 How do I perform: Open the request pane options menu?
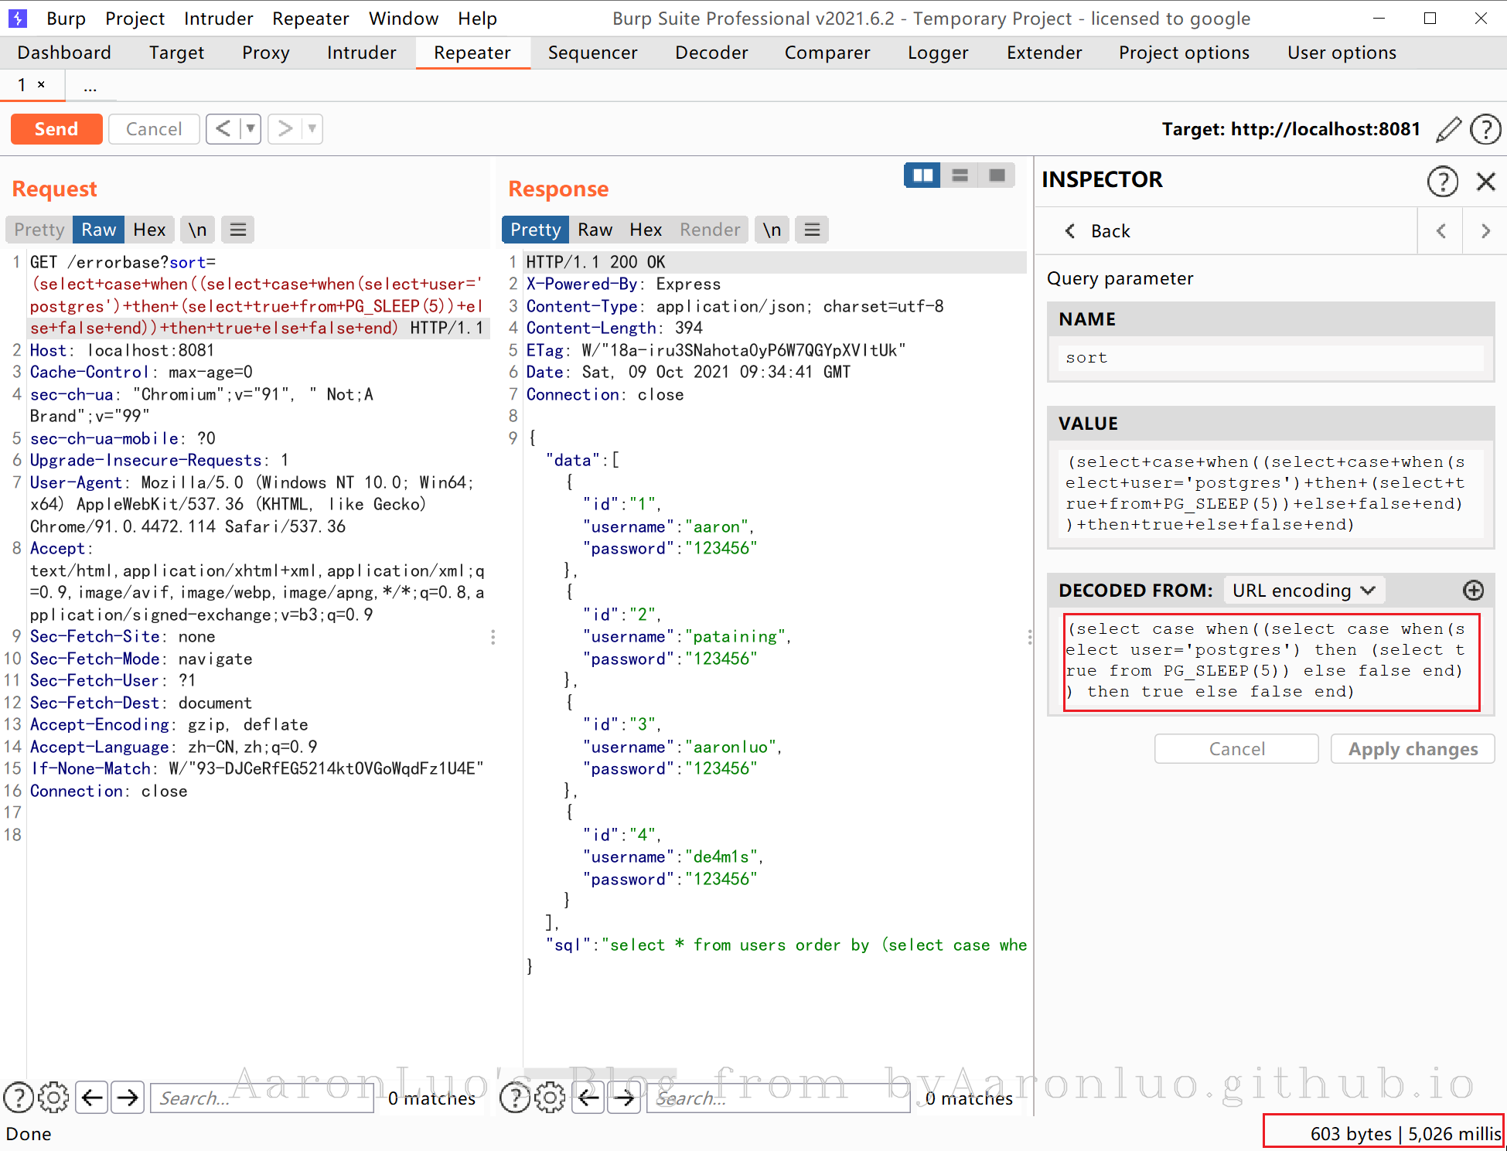point(238,230)
